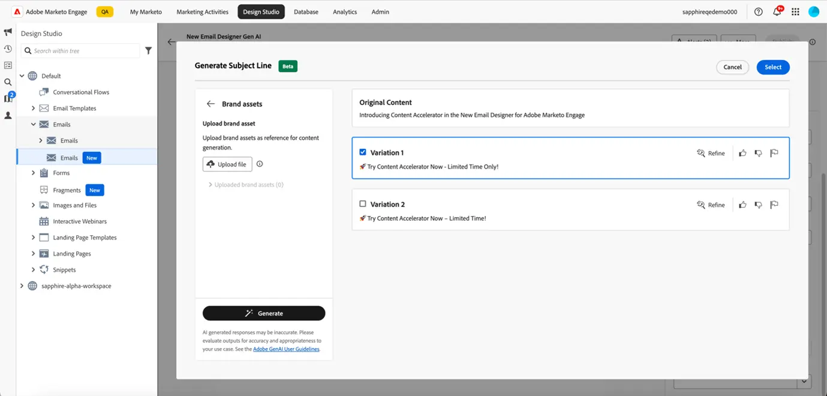
Task: Open the notifications bell icon
Action: click(x=777, y=11)
